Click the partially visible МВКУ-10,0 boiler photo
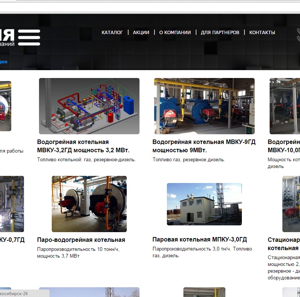Image resolution: width=300 pixels, height=297 pixels. tap(285, 106)
